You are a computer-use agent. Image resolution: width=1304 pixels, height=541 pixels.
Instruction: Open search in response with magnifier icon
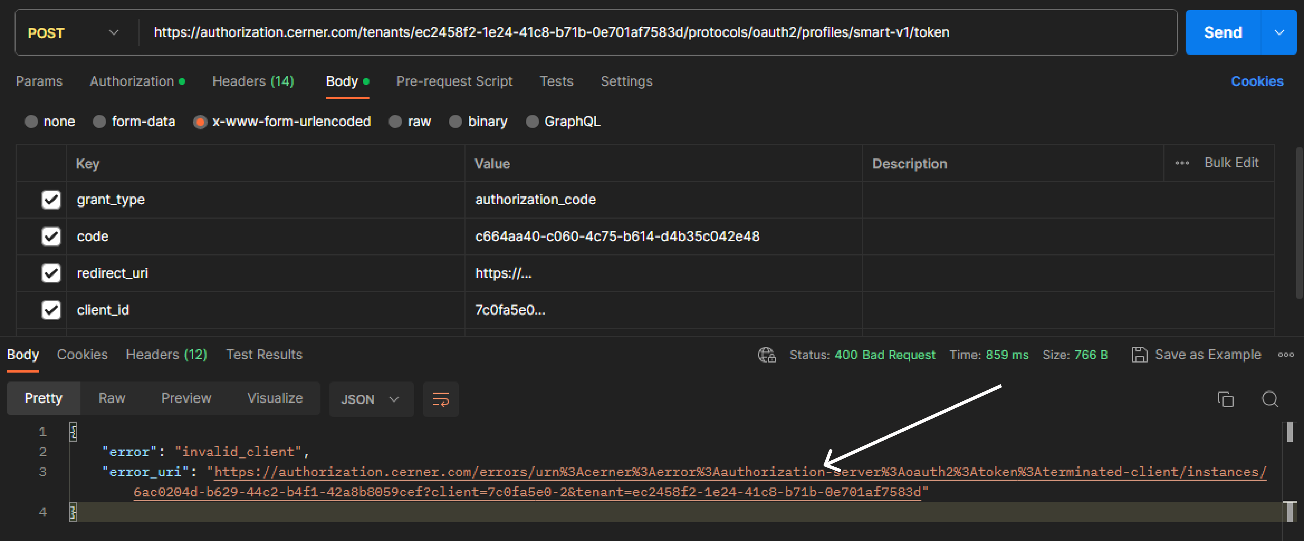pos(1270,399)
